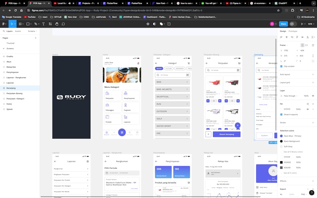Open the Screens page dropdown
This screenshot has height=198, width=317.
32,31
